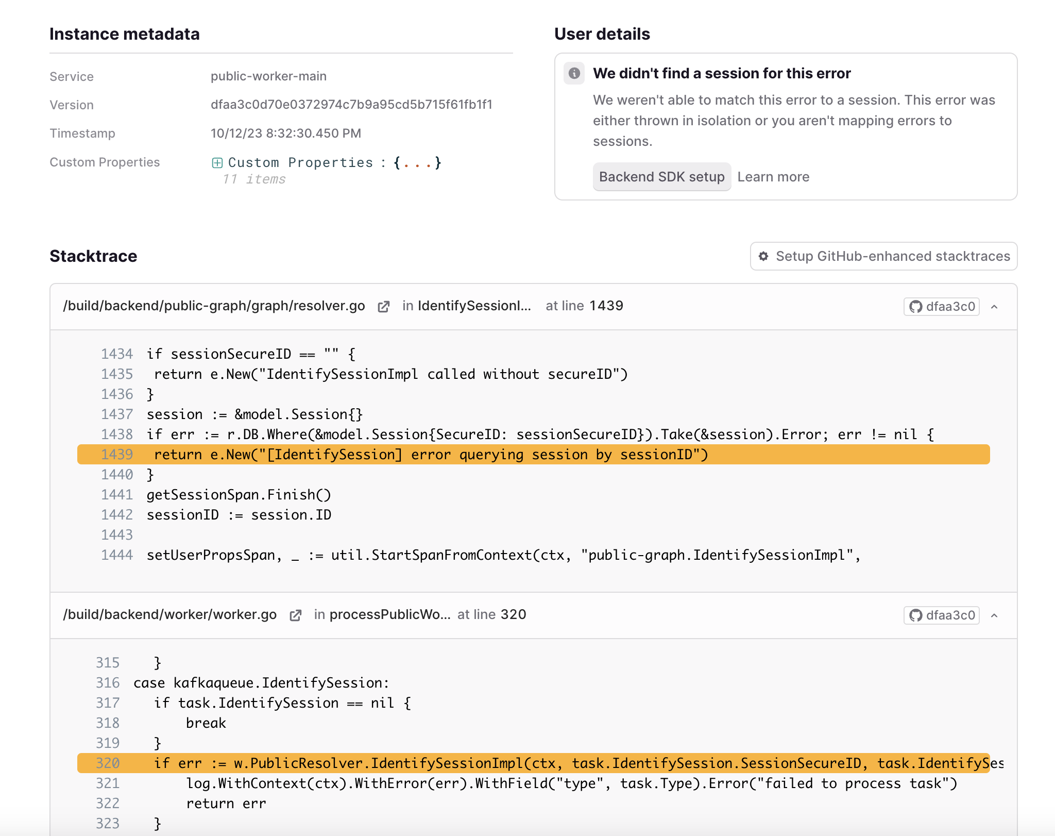Click code line 316 case kafkaqueue.IdentifySession
Viewport: 1055px width, 836px height.
click(261, 683)
